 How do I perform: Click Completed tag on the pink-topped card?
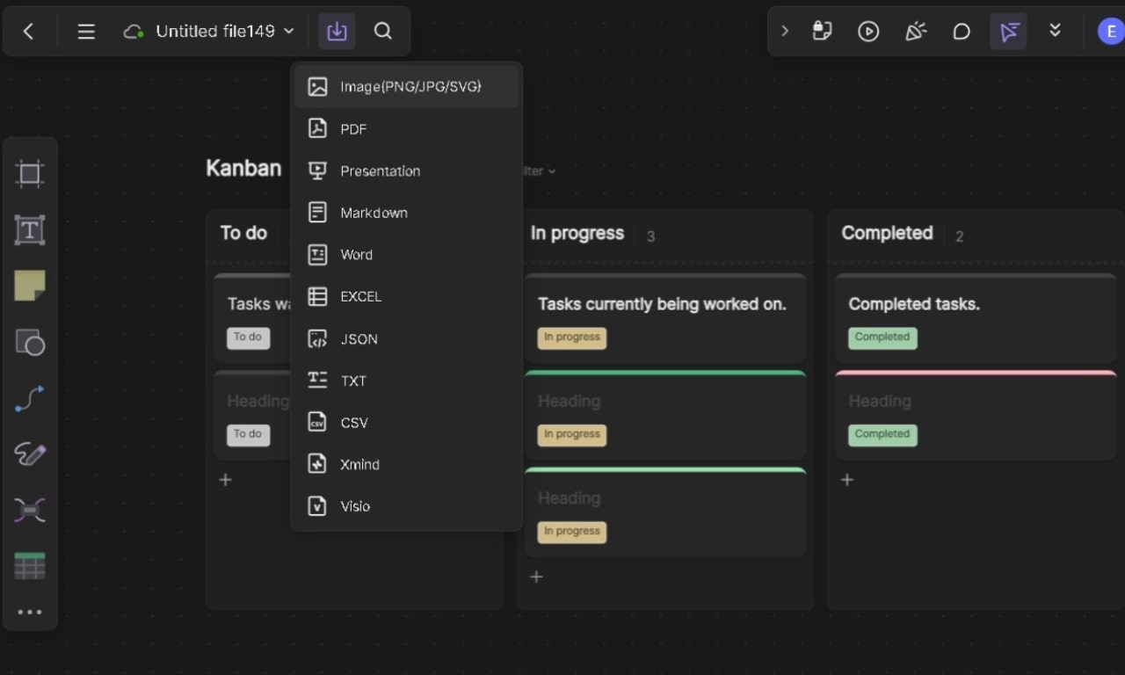point(882,434)
